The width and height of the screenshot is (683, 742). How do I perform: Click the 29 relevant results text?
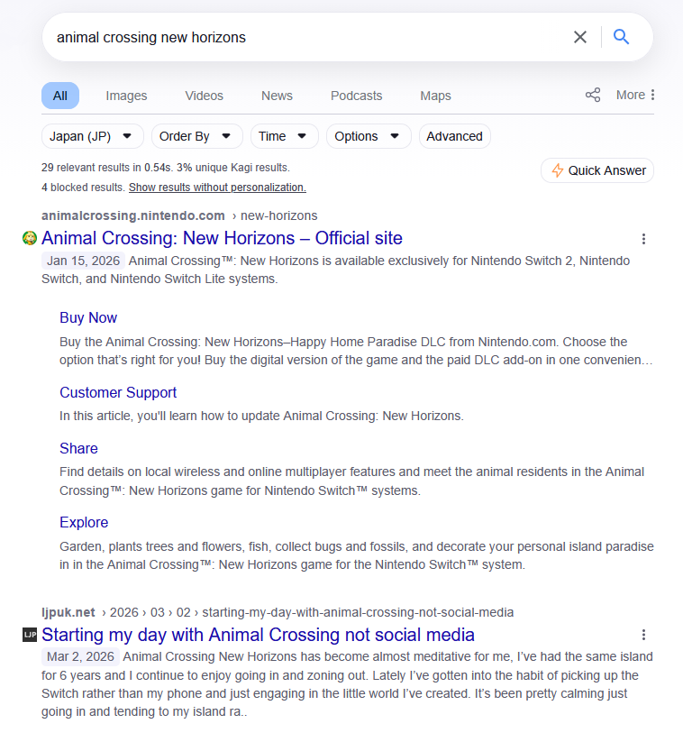[x=166, y=168]
